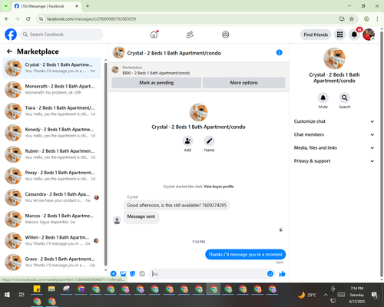Open Sticky Notes on the taskbar

click(37, 289)
